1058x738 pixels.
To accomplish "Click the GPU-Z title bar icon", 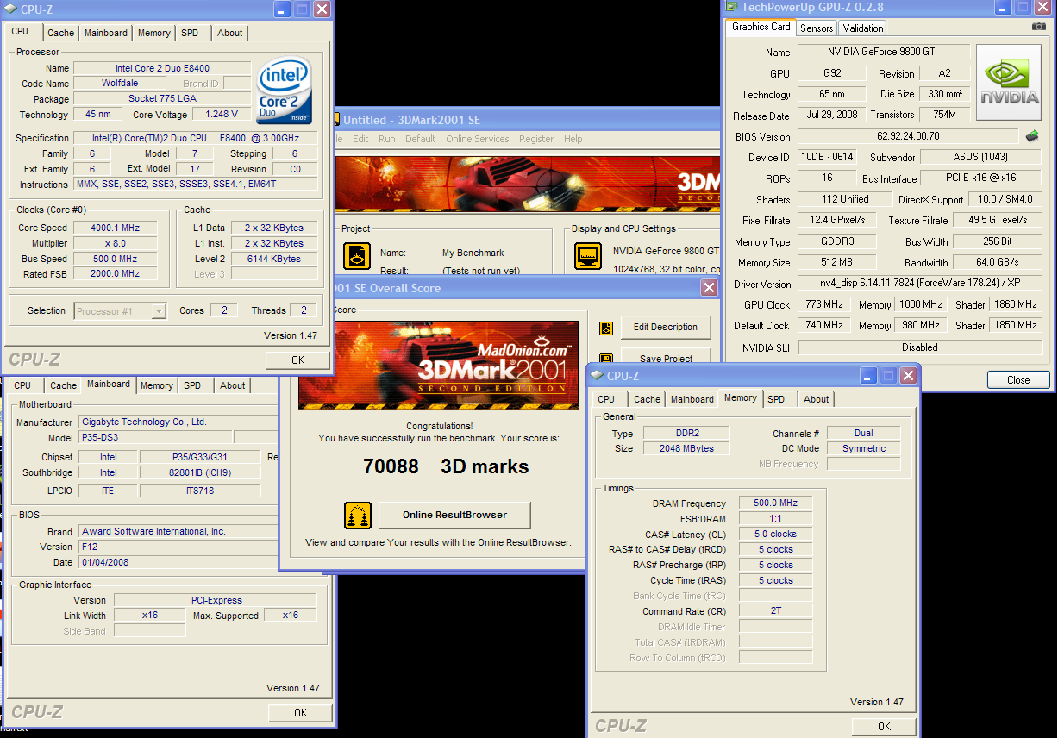I will point(731,8).
